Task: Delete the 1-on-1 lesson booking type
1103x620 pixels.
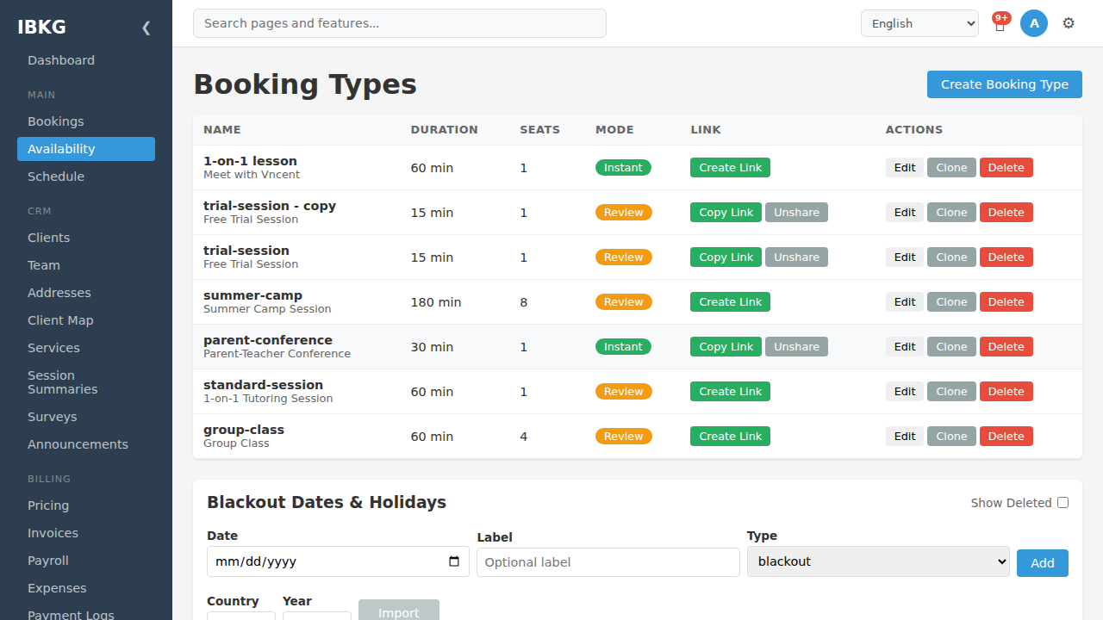Action: pos(1006,168)
